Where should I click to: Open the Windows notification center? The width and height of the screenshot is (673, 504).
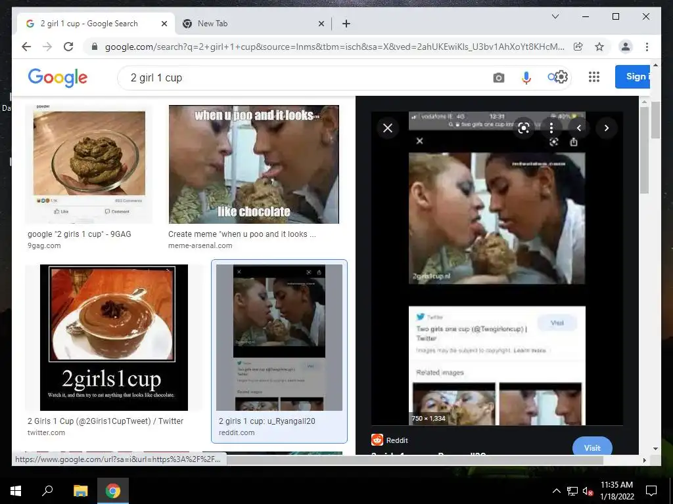coord(651,491)
